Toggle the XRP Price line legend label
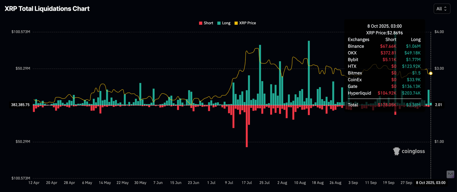457x192 pixels. click(247, 23)
